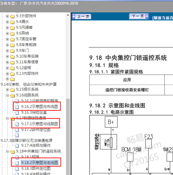Select 9.18.2示意图与走线图 page
Screen dimensions: 173x175
pyautogui.click(x=40, y=163)
